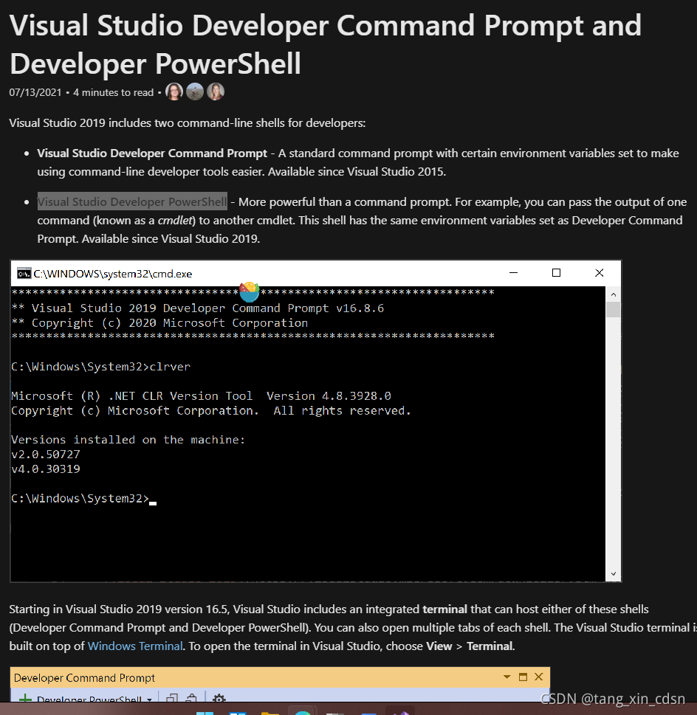The height and width of the screenshot is (715, 697).
Task: Click the 'clrver' command line
Action: point(101,367)
